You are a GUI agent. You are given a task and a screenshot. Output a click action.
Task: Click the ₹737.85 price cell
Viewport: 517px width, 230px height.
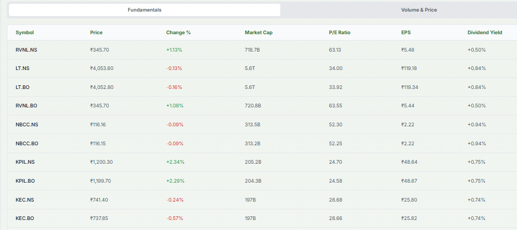tap(99, 218)
